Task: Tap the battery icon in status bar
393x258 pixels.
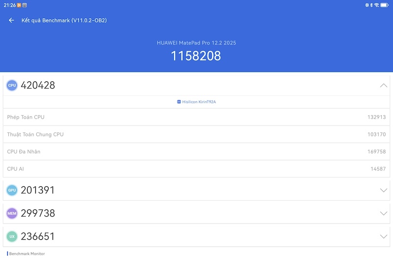Action: (384, 5)
